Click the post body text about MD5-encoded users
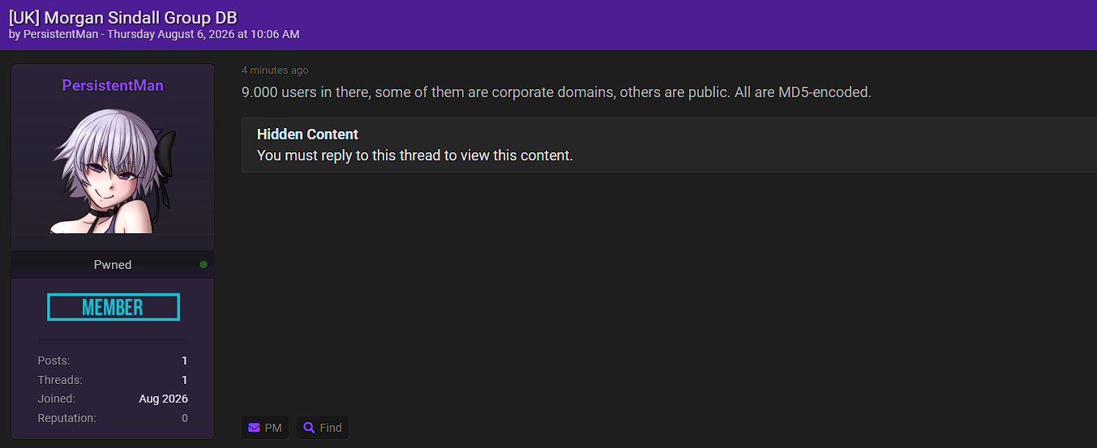 (x=557, y=92)
